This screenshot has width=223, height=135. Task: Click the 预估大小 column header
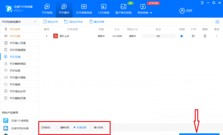pyautogui.click(x=132, y=29)
